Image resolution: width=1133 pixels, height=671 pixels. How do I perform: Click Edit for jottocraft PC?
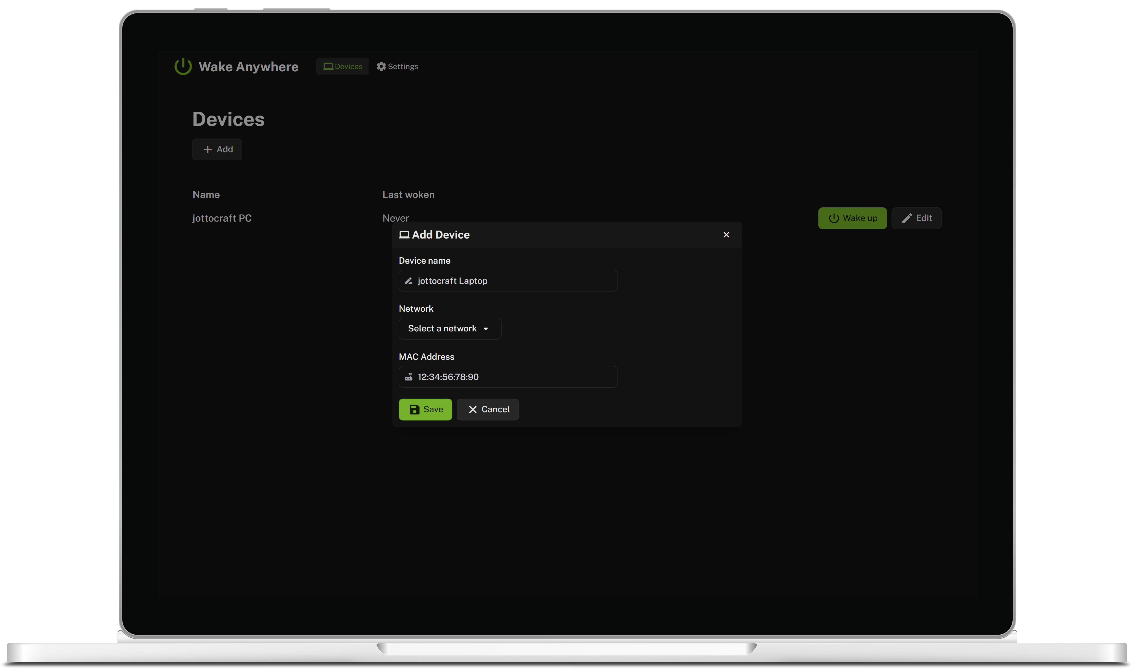pos(916,218)
